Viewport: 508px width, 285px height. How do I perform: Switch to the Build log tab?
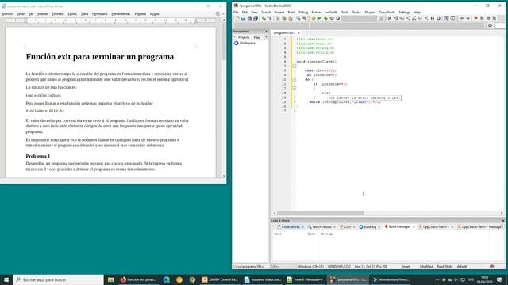click(370, 227)
